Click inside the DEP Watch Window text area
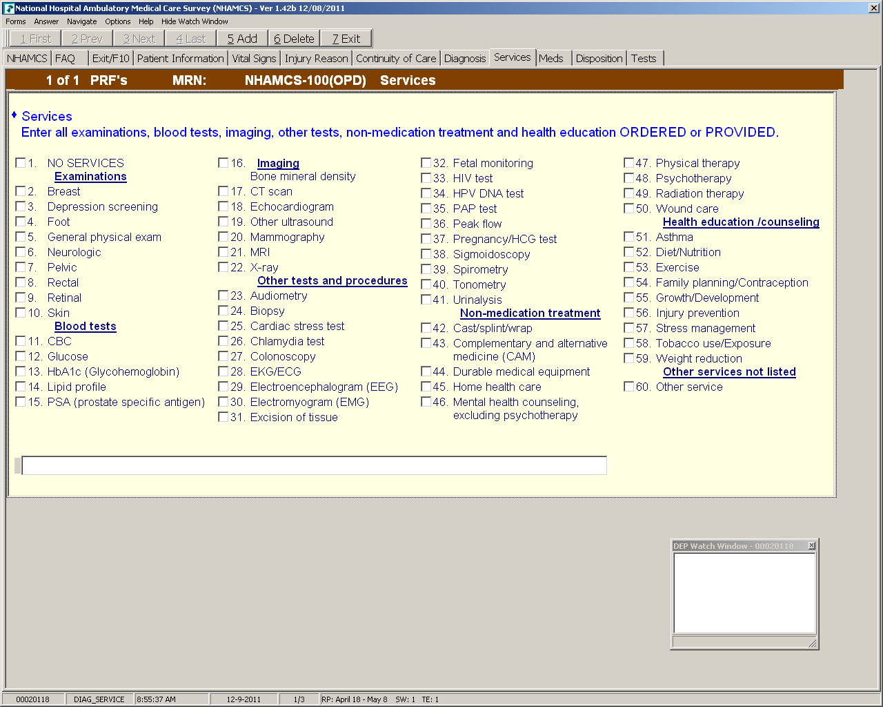883x707 pixels. point(744,593)
